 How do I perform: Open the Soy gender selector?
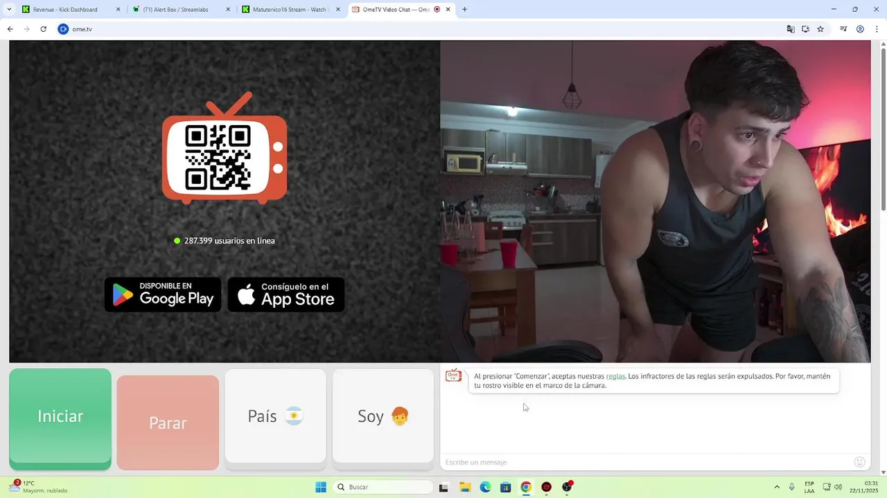[383, 416]
